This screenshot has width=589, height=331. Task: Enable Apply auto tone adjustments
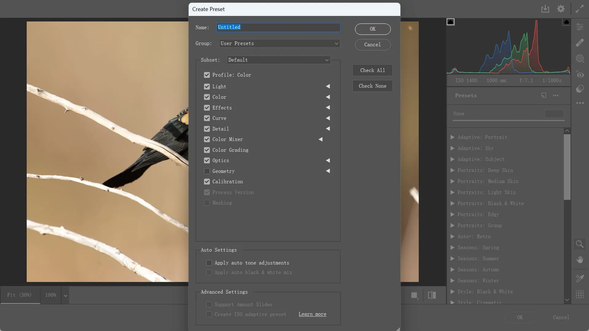[x=210, y=263]
